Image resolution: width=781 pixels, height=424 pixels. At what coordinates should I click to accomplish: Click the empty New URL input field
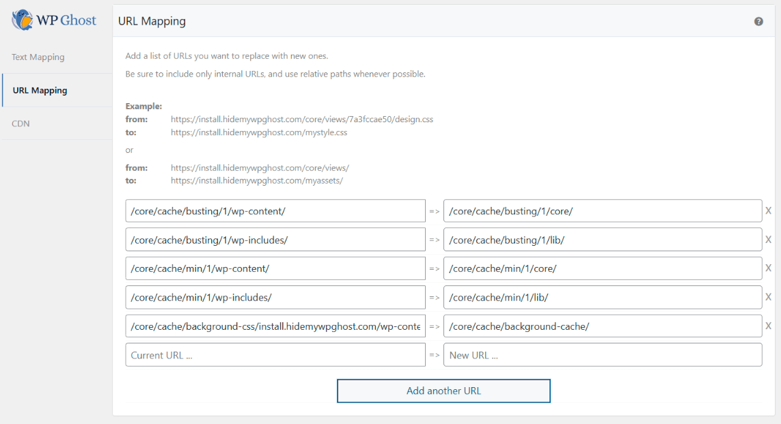pos(603,354)
